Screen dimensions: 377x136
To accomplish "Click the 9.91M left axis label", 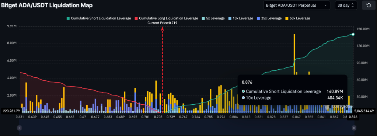I will pos(12,26).
